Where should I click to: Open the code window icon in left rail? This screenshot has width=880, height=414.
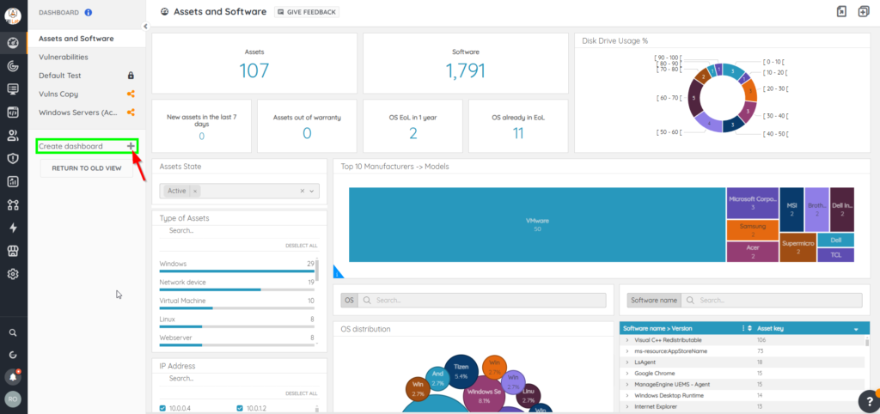(x=14, y=112)
